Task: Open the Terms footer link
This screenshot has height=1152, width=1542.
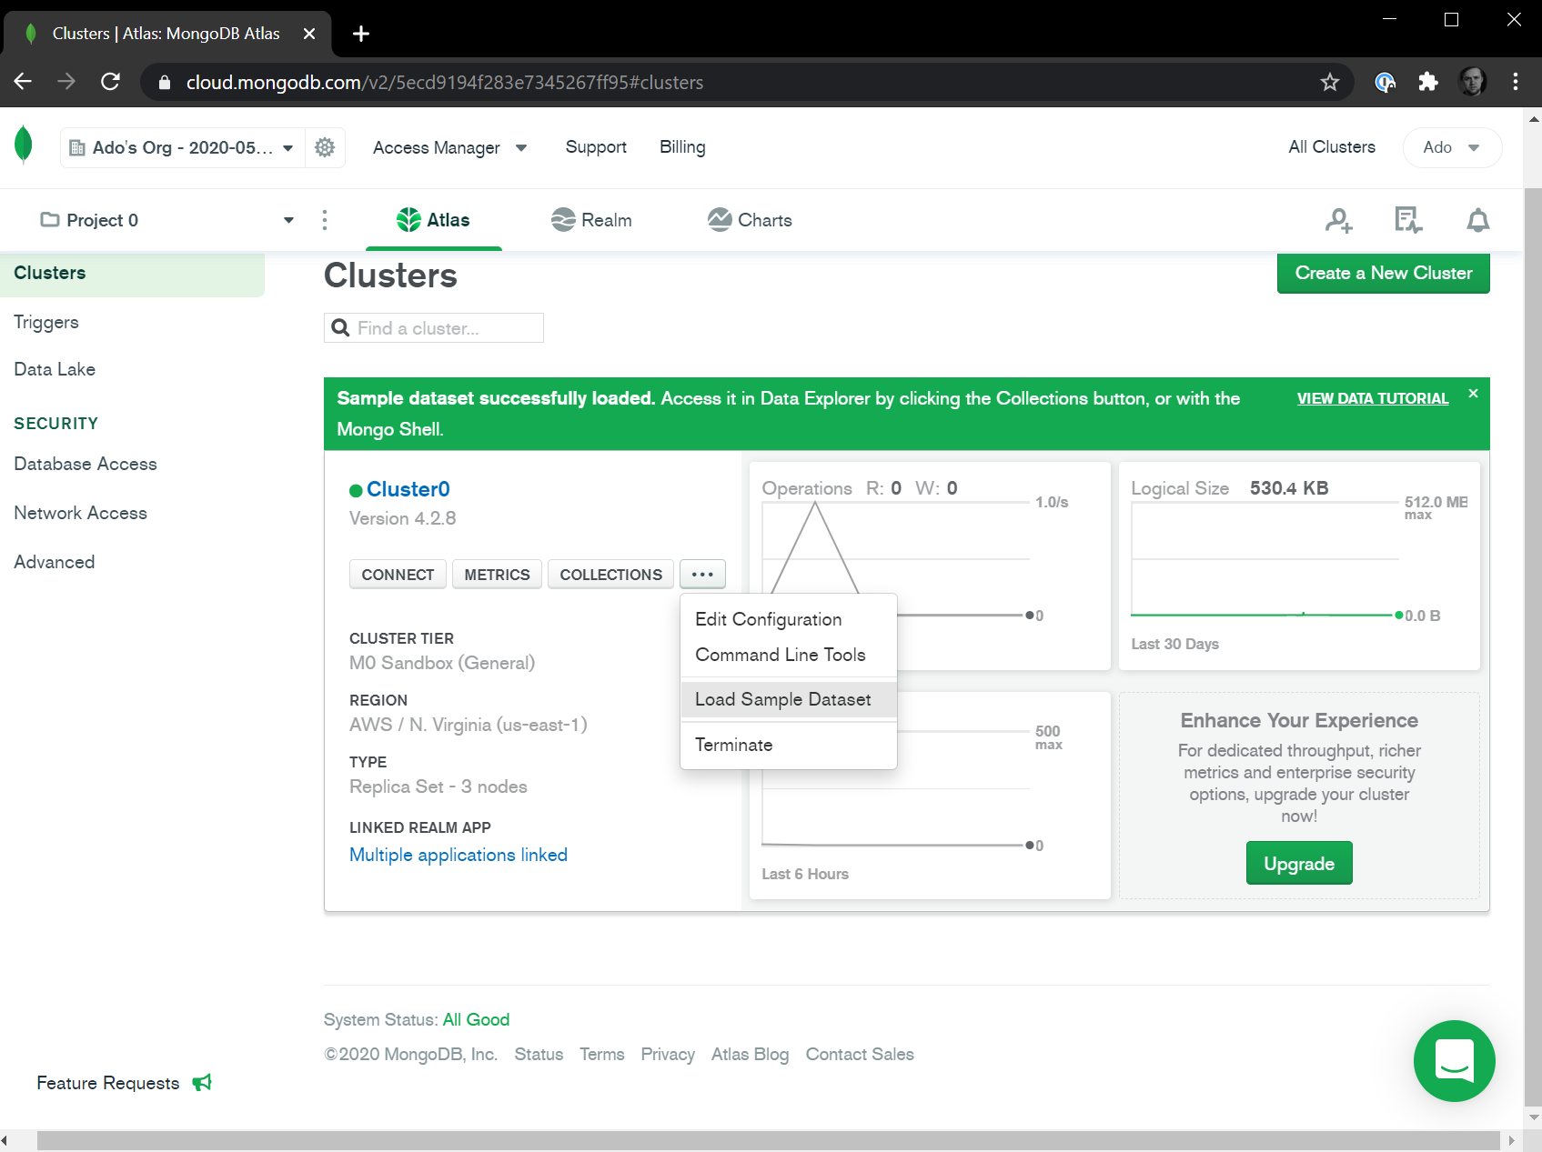Action: pos(602,1054)
